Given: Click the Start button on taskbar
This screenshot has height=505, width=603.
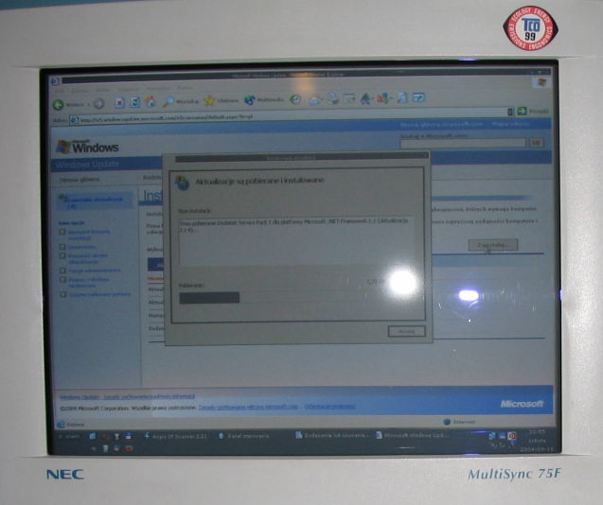Looking at the screenshot, I should 70,437.
